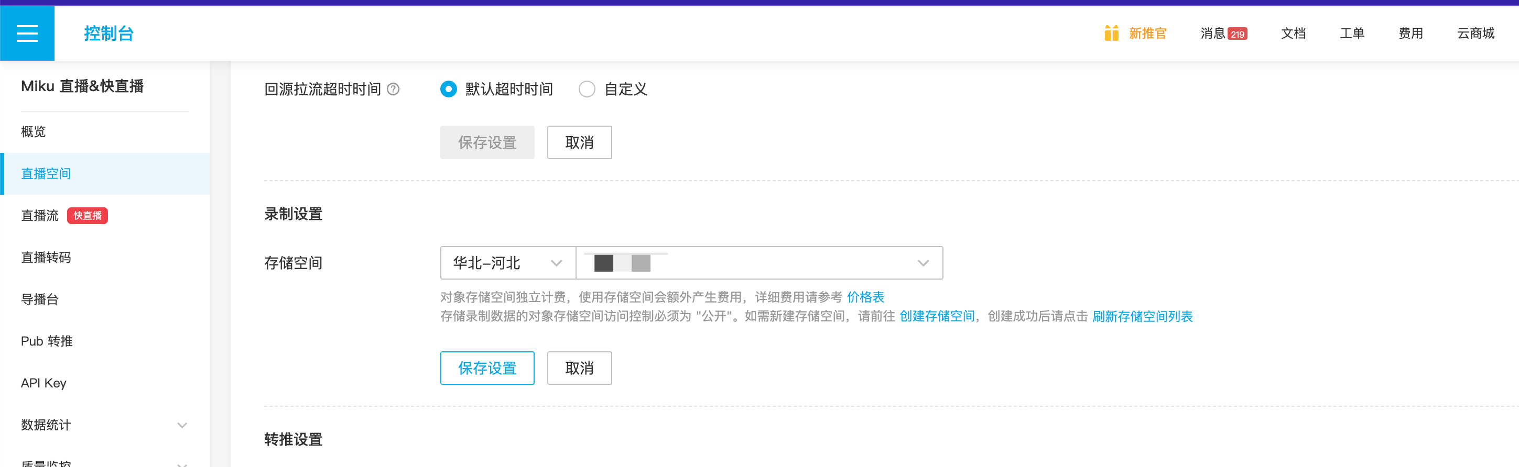
Task: Click the 转推设置 section heading
Action: click(293, 439)
